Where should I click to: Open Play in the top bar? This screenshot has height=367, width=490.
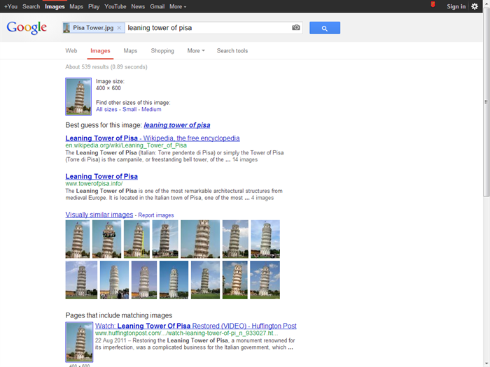click(94, 6)
